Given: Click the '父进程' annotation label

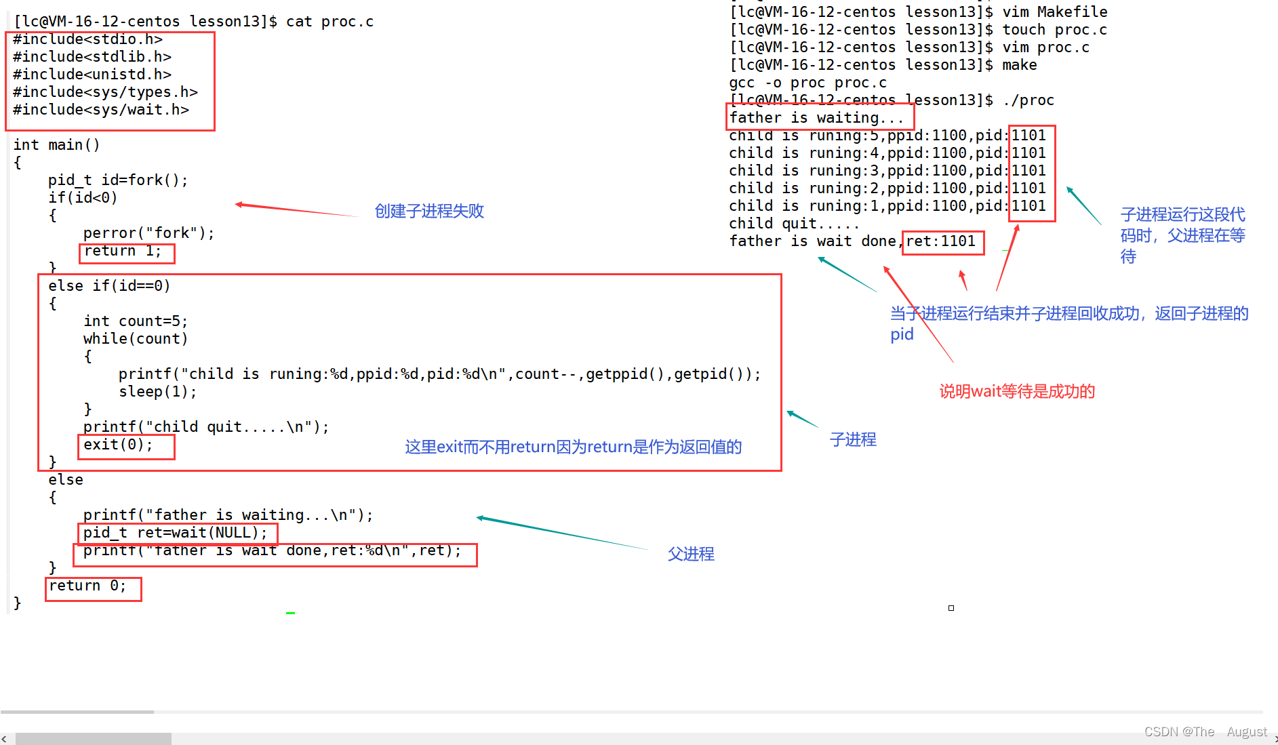Looking at the screenshot, I should point(691,554).
